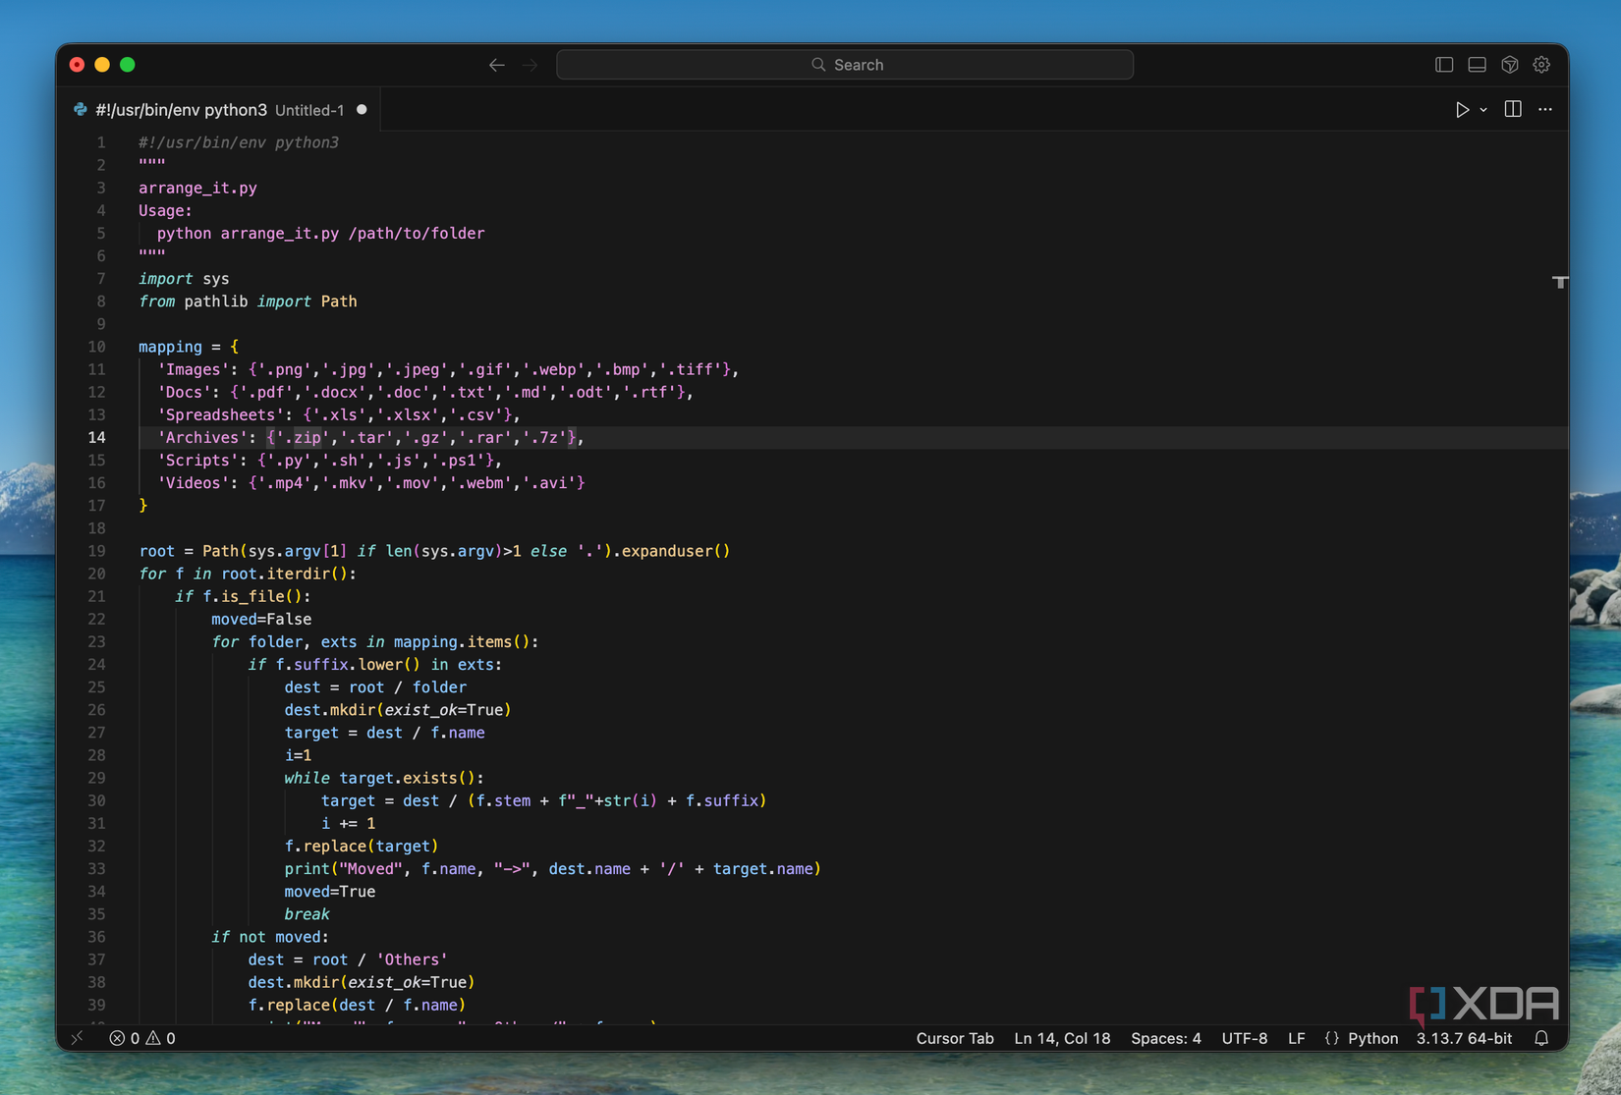
Task: Open the settings gear in title bar
Action: 1541,65
